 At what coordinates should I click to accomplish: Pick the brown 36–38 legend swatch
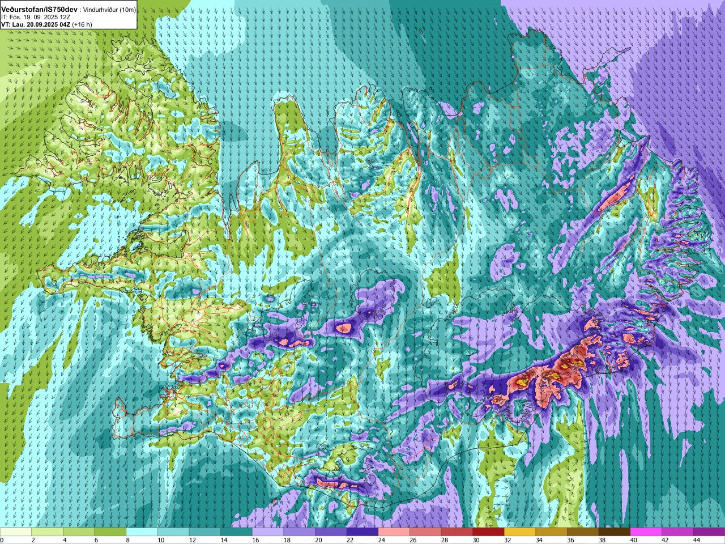[x=583, y=532]
